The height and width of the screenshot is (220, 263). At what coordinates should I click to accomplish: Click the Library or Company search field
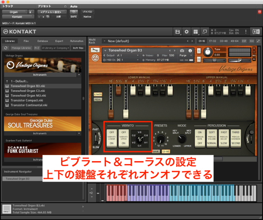(x=56, y=48)
